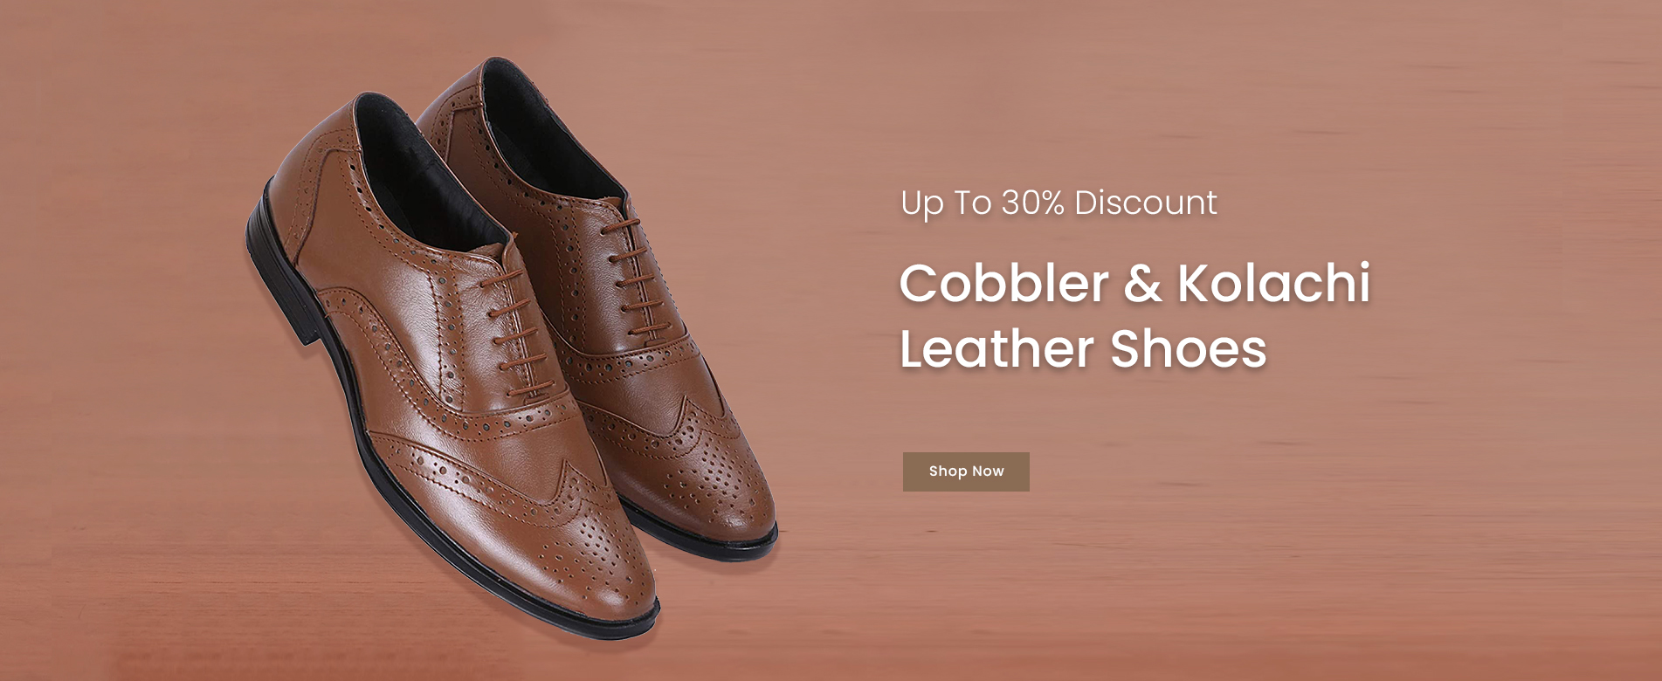The height and width of the screenshot is (681, 1662).
Task: Click the 30% figure in the discount text
Action: pyautogui.click(x=1032, y=203)
